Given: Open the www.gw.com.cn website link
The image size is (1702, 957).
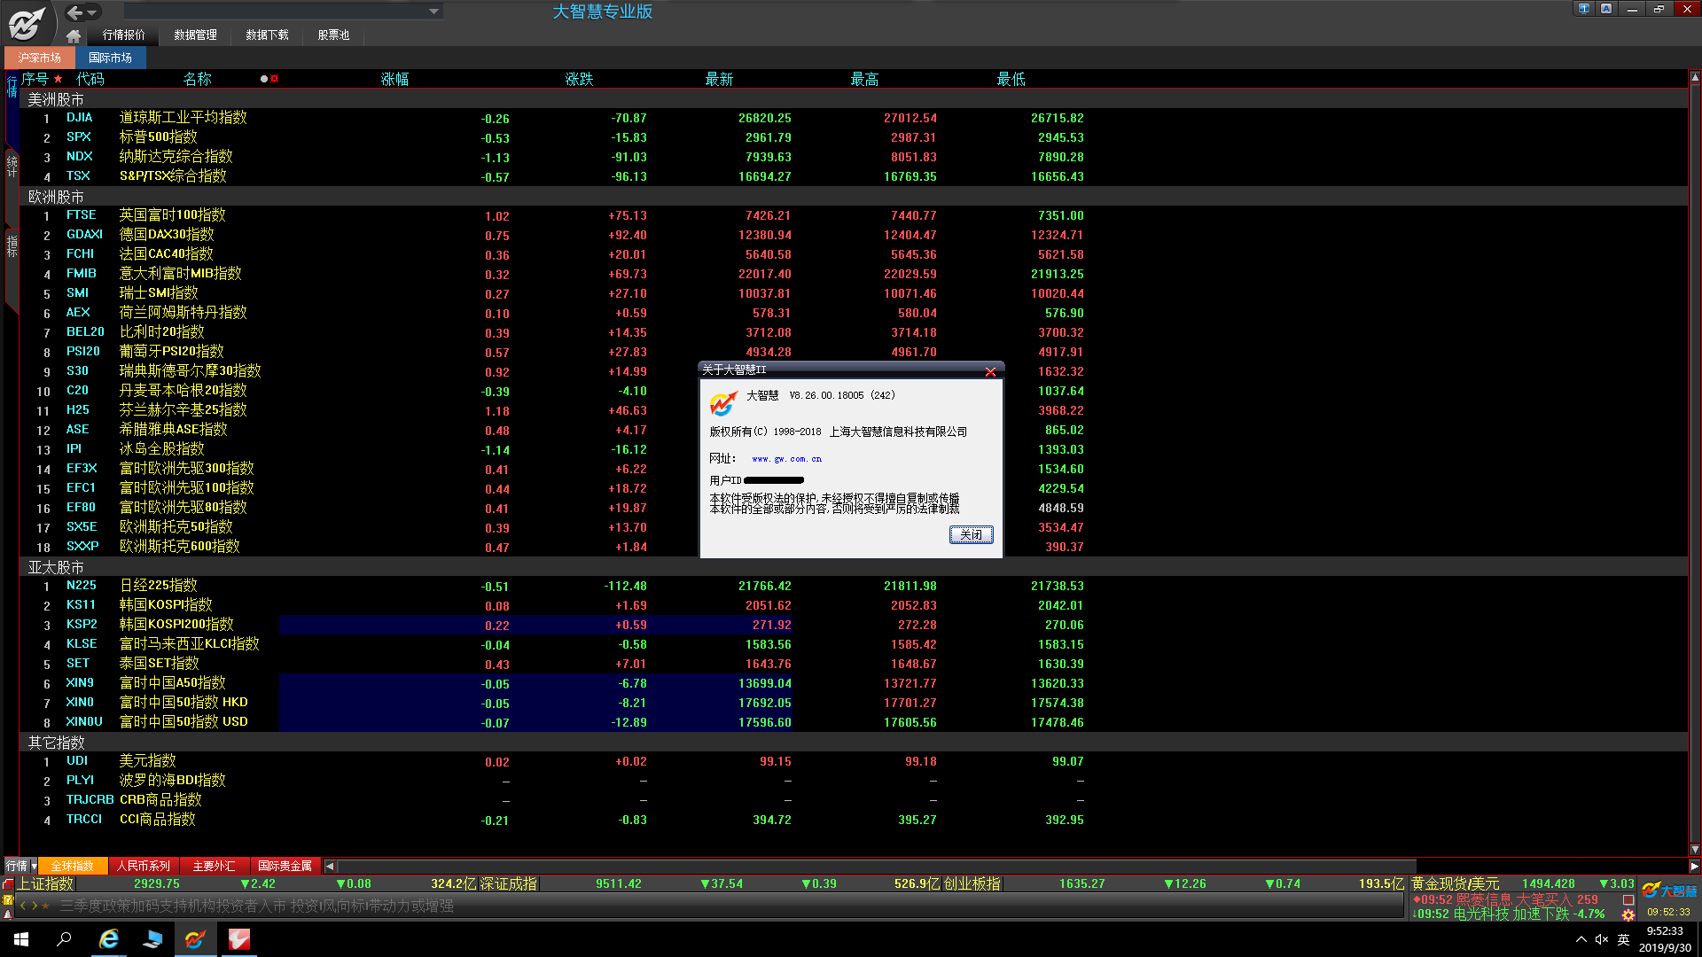Looking at the screenshot, I should [786, 459].
